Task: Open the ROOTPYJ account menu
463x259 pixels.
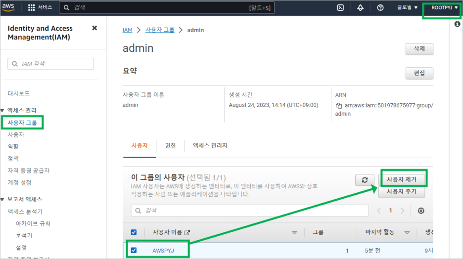Action: click(444, 7)
